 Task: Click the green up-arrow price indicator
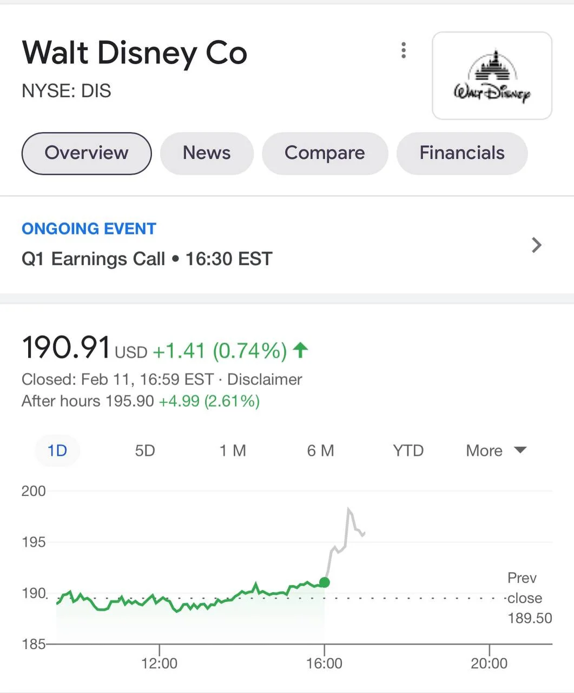[x=300, y=350]
